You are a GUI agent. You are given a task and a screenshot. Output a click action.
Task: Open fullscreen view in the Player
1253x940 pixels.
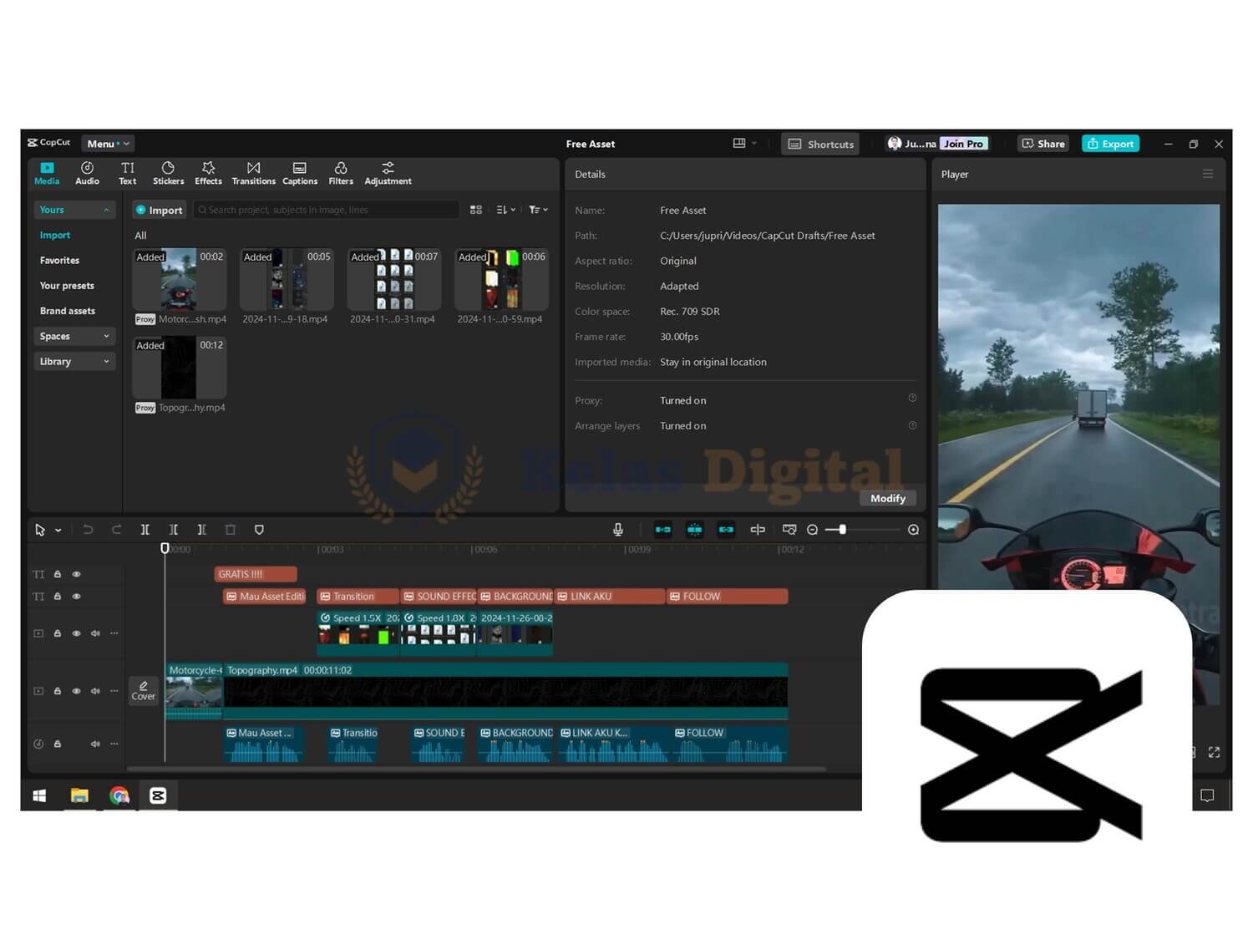(1214, 752)
